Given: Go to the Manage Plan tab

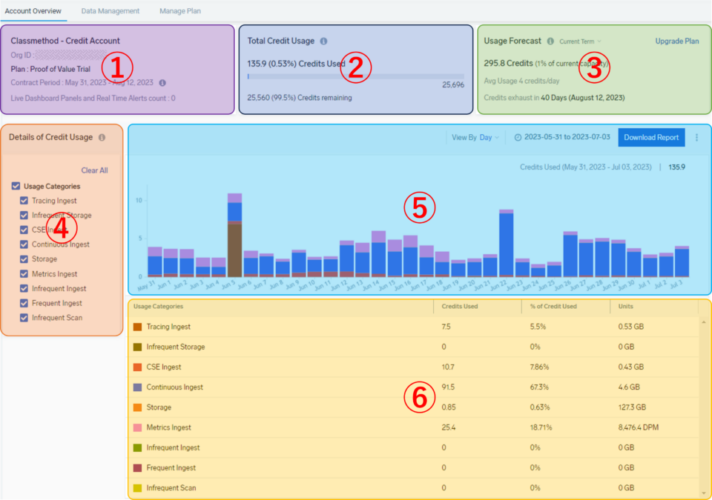Looking at the screenshot, I should 179,11.
